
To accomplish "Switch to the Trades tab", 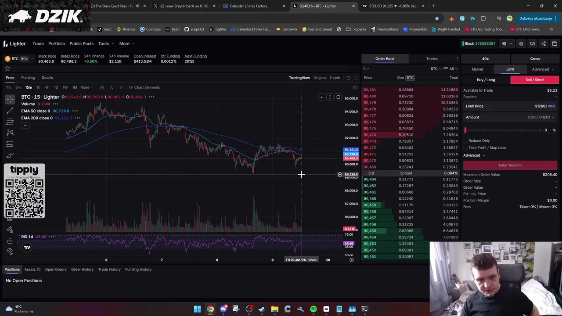I will 432,59.
